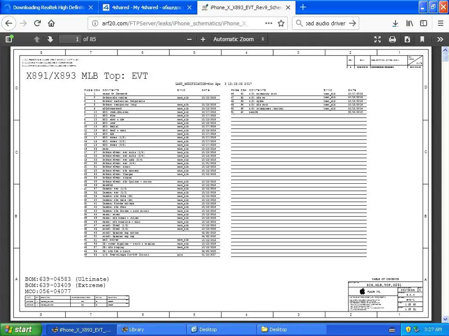Screen dimensions: 449x336
Task: Open the browser home page
Action: (x=51, y=23)
